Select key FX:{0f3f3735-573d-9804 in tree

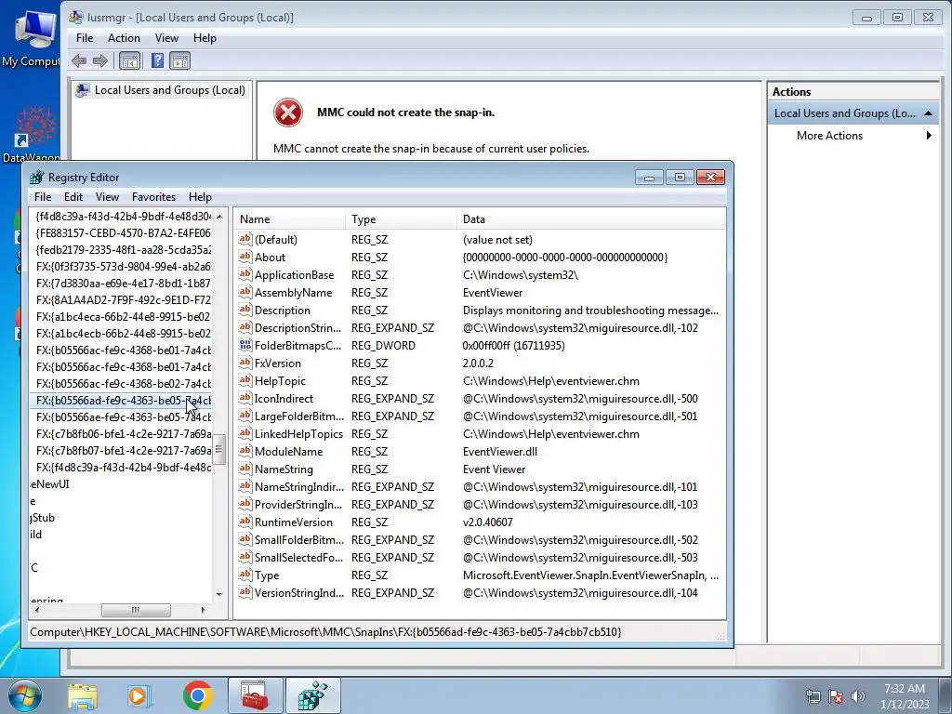tap(124, 267)
